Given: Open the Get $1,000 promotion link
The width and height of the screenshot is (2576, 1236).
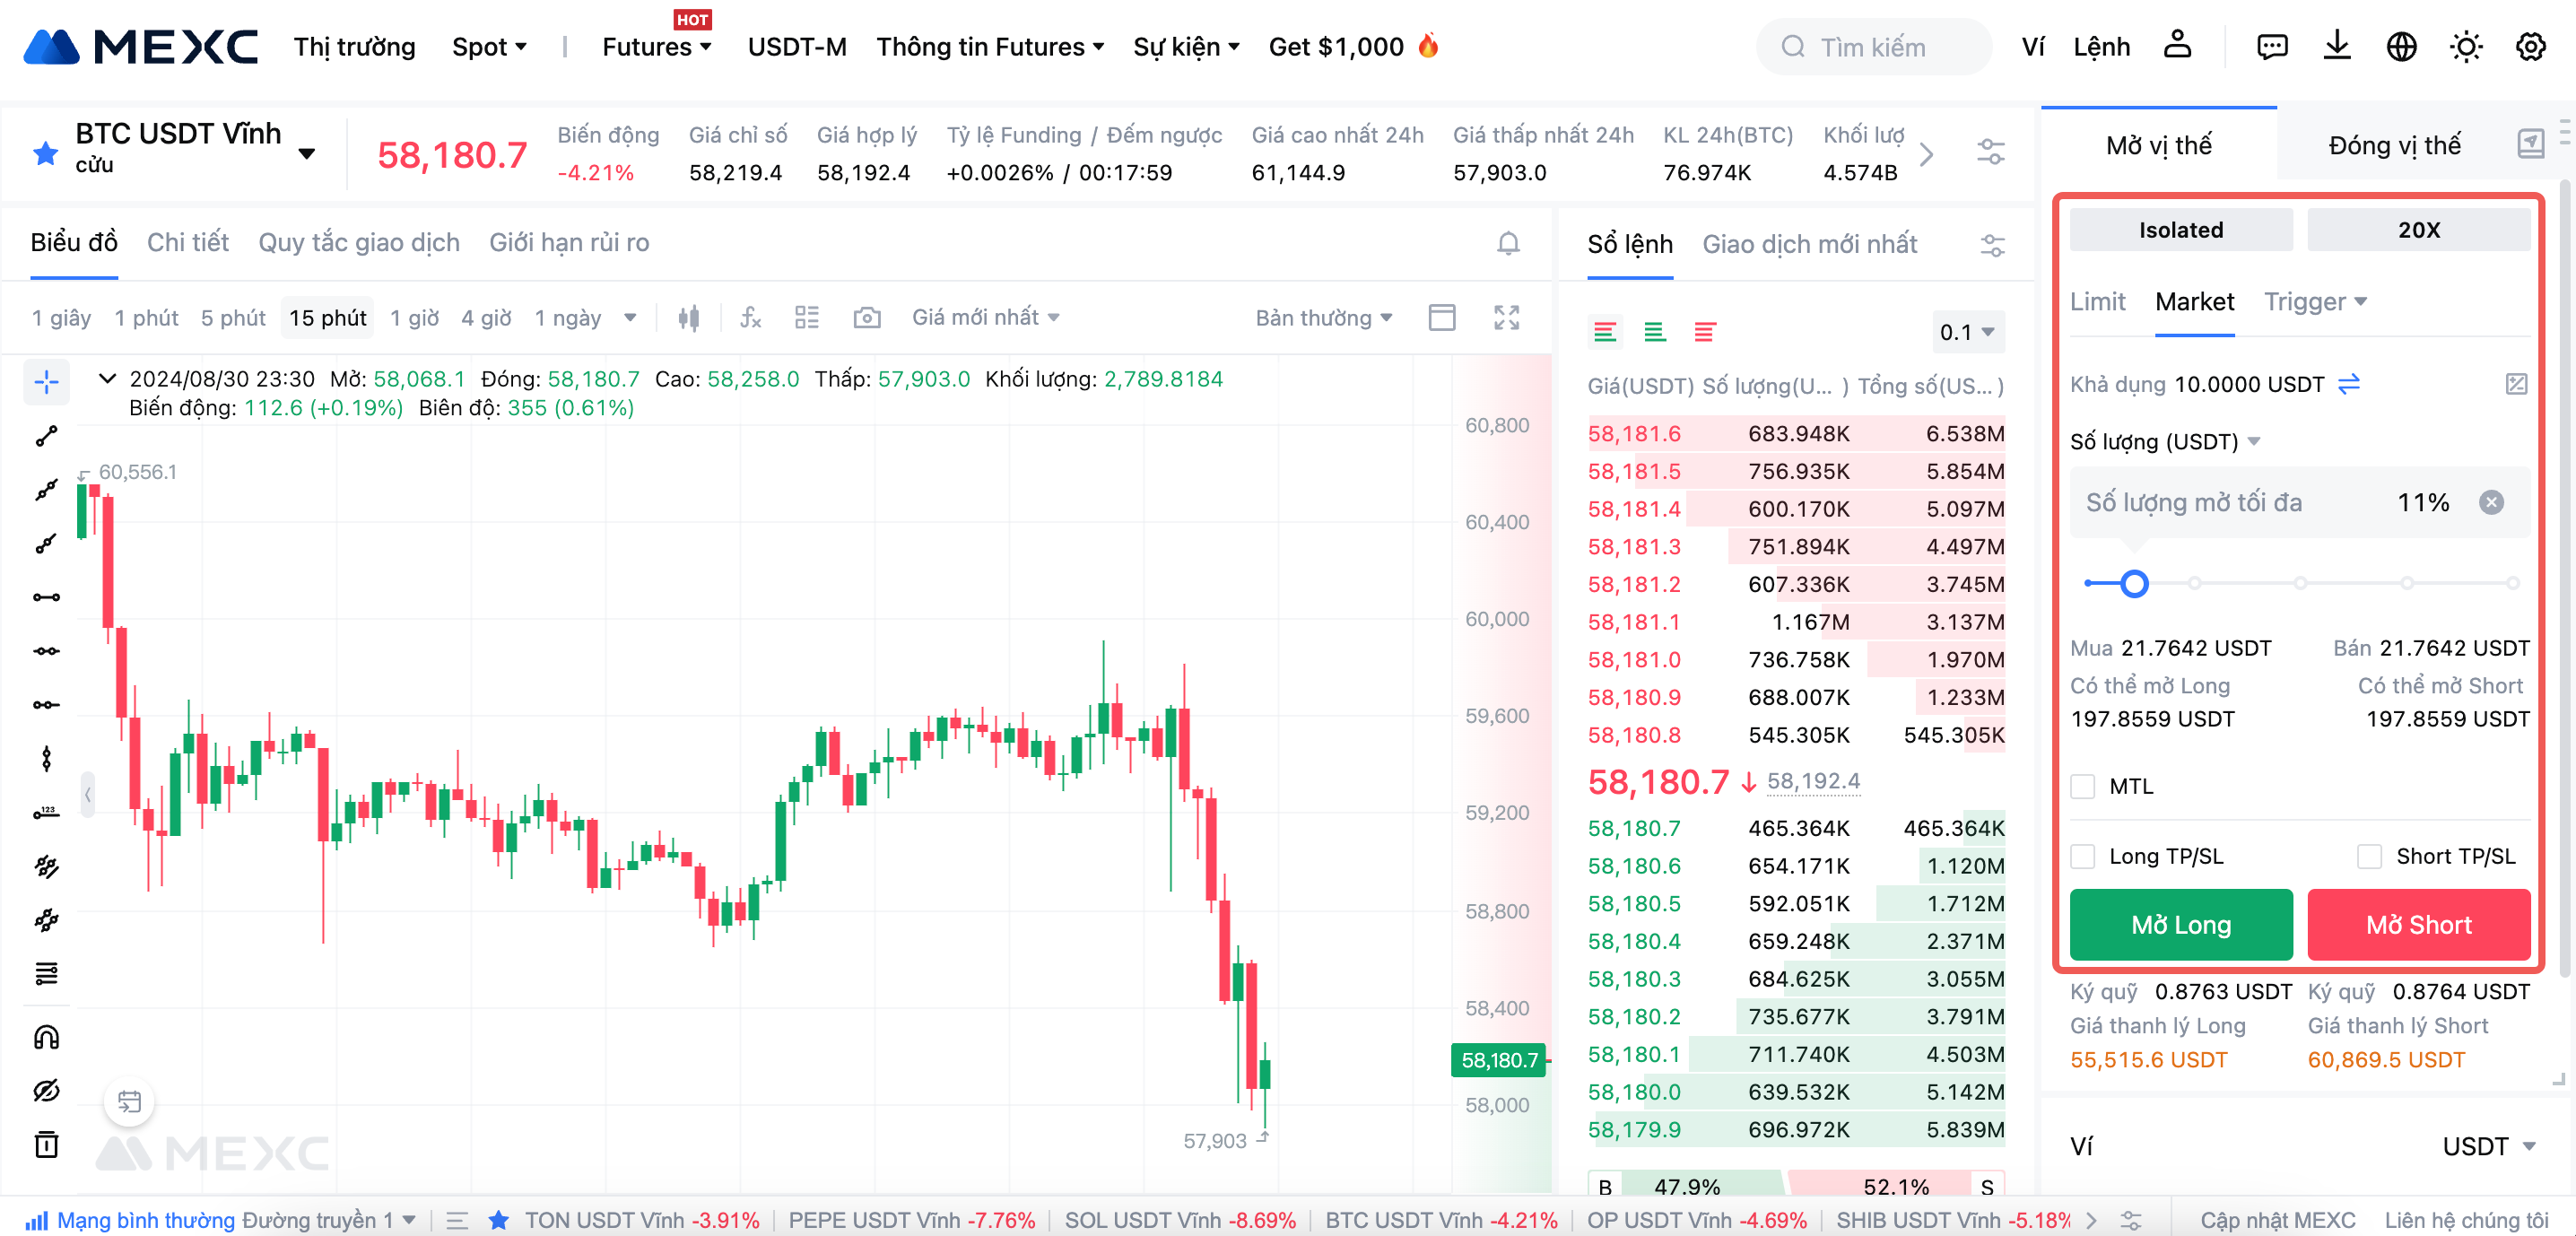Looking at the screenshot, I should coord(1353,47).
